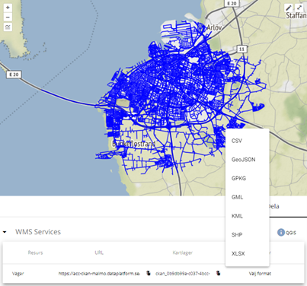This screenshot has height=286, width=307.
Task: Open the Välj format dropdown
Action: tap(260, 274)
